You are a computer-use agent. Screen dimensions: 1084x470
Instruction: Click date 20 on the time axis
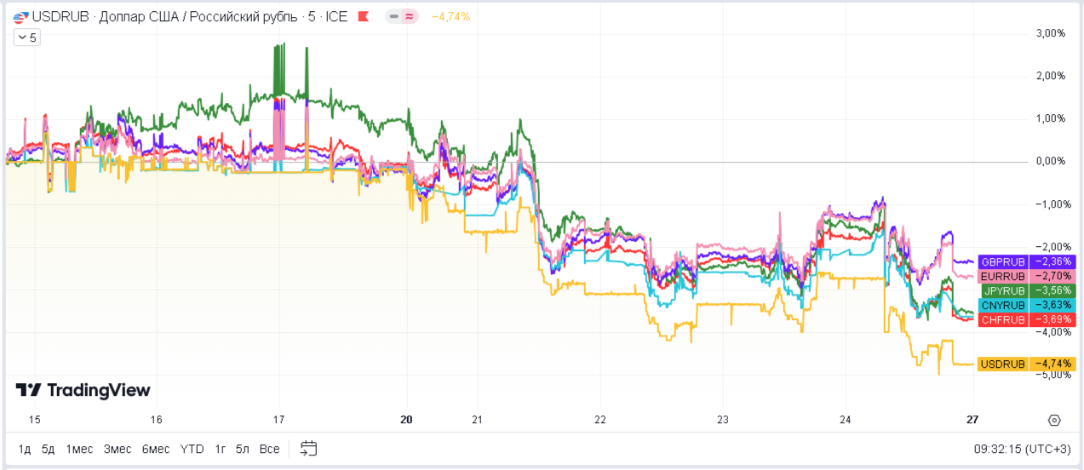[406, 420]
